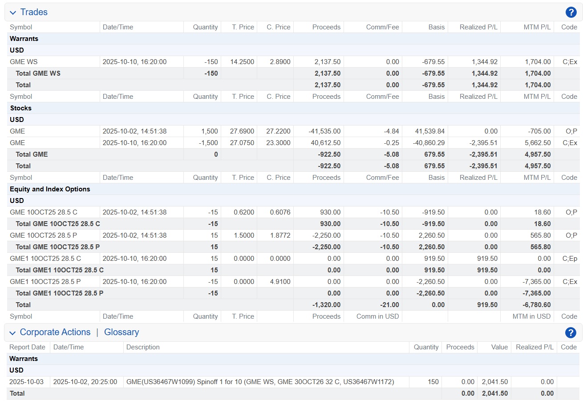Click the Stocks category heading
This screenshot has width=583, height=401.
click(20, 108)
